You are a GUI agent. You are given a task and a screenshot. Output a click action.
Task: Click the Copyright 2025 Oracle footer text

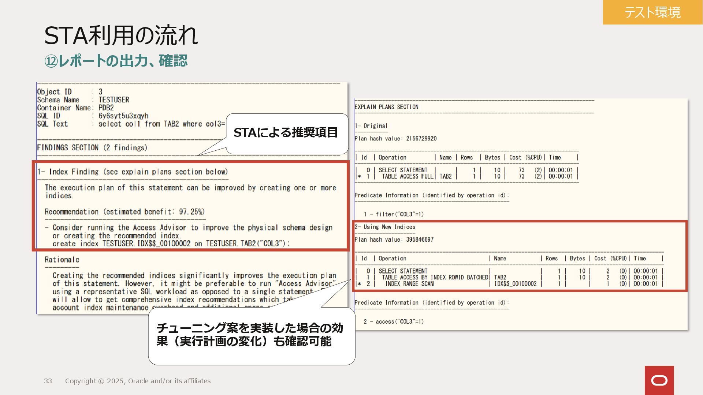(138, 381)
